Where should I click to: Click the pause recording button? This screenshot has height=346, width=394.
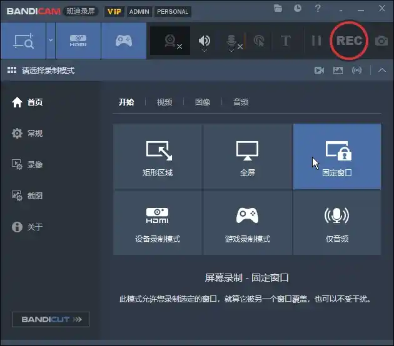316,41
